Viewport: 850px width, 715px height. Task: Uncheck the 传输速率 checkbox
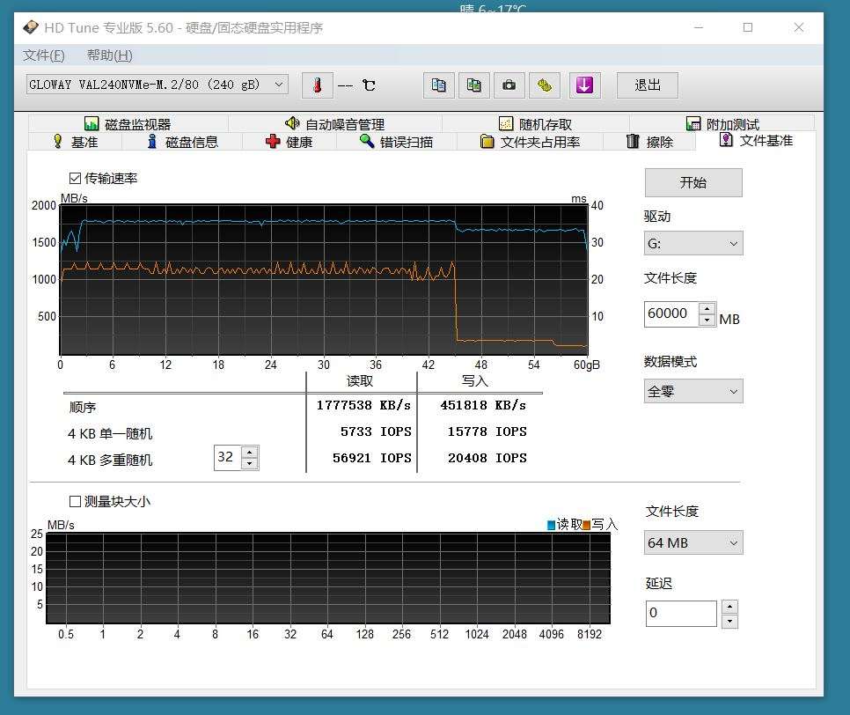(x=75, y=177)
